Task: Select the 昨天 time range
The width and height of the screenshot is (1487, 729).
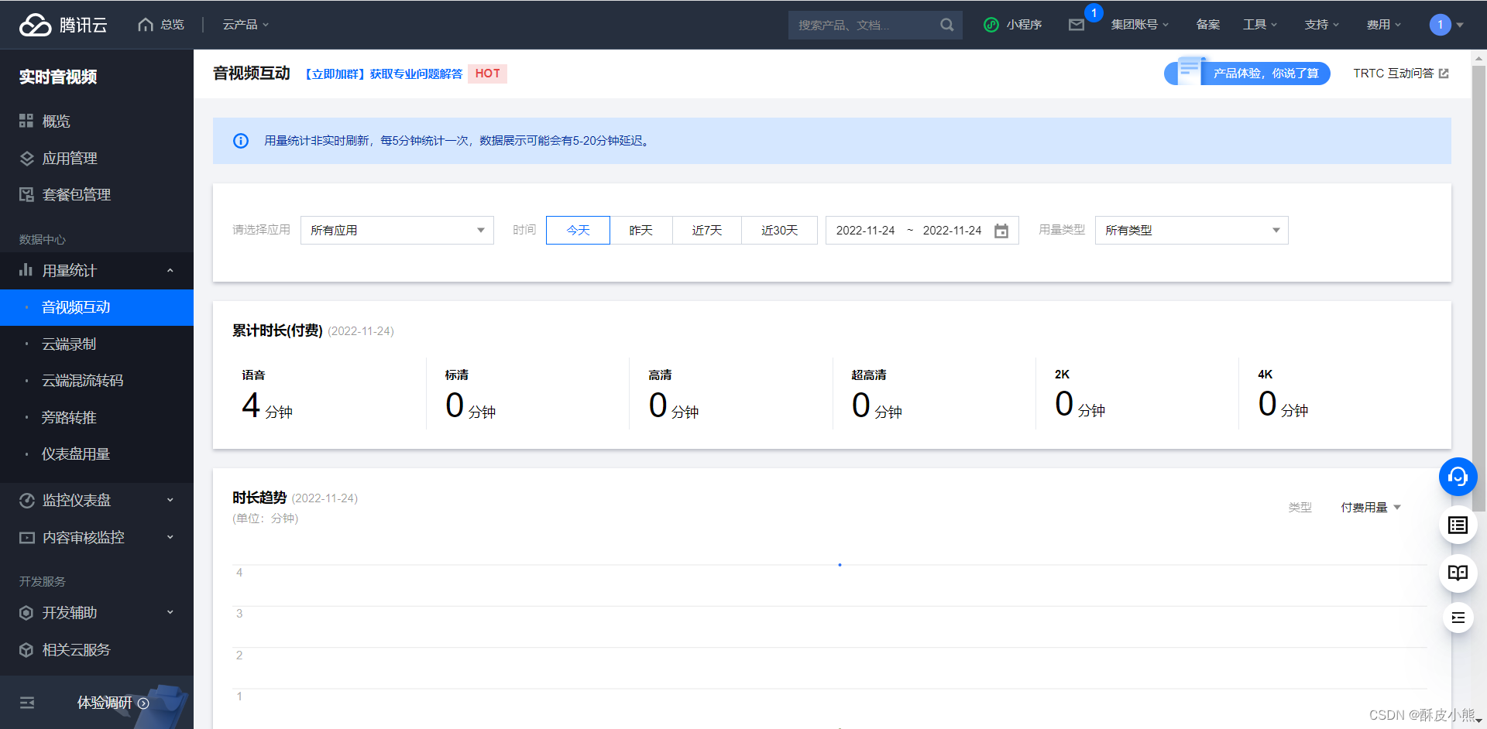Action: point(640,230)
